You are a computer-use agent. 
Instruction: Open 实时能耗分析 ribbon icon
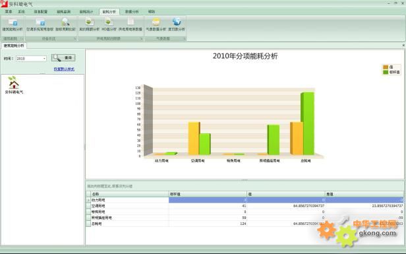tap(90, 22)
